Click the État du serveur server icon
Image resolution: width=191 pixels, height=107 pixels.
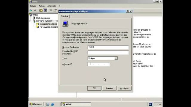coord(34,18)
